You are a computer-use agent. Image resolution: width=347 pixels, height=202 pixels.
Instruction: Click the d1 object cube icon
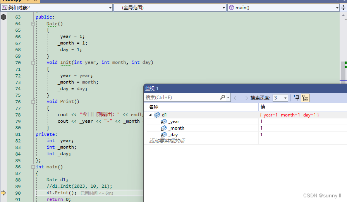point(157,115)
